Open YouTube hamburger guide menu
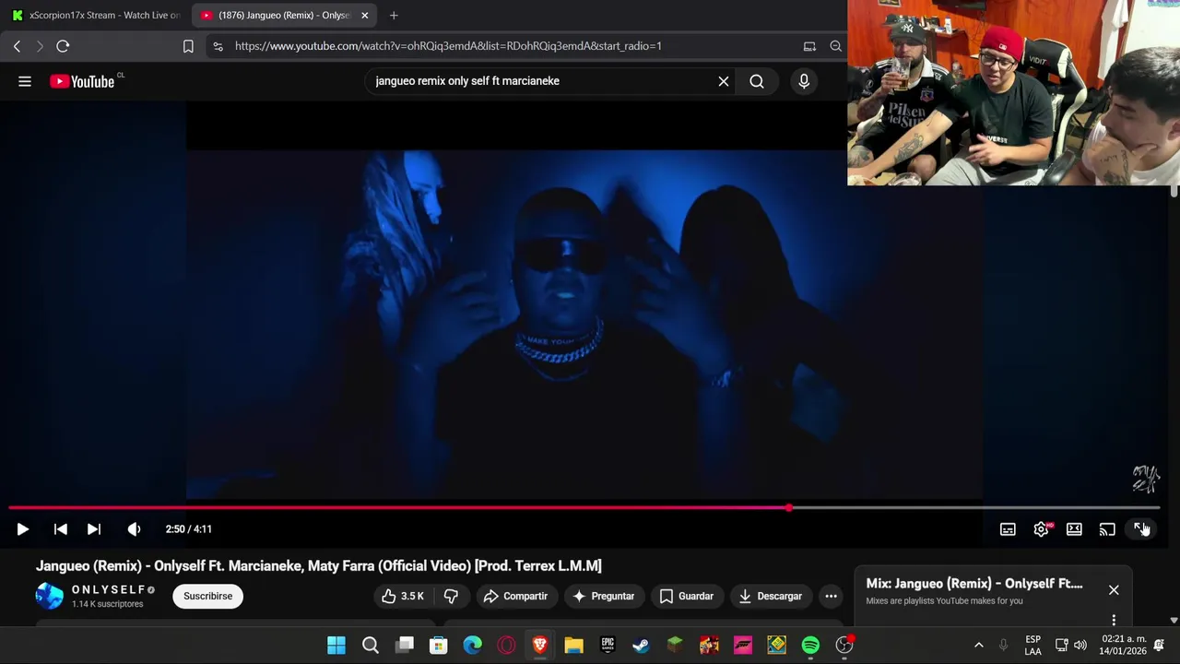 pos(25,81)
